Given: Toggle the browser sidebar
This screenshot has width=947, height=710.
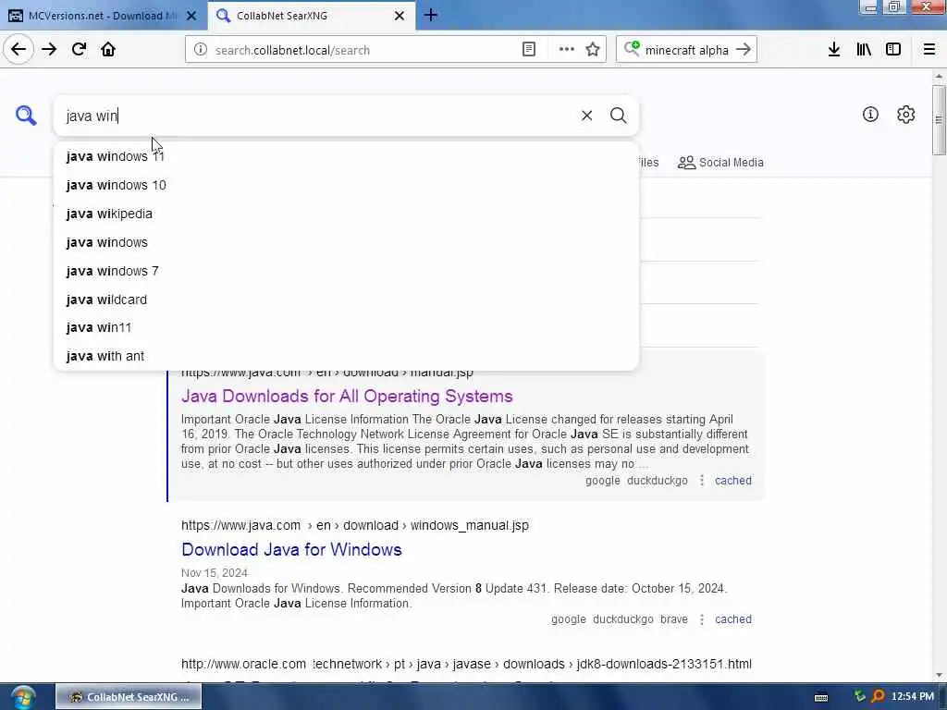Looking at the screenshot, I should [893, 50].
